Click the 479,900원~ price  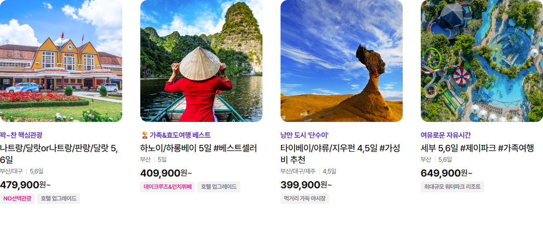tap(25, 185)
